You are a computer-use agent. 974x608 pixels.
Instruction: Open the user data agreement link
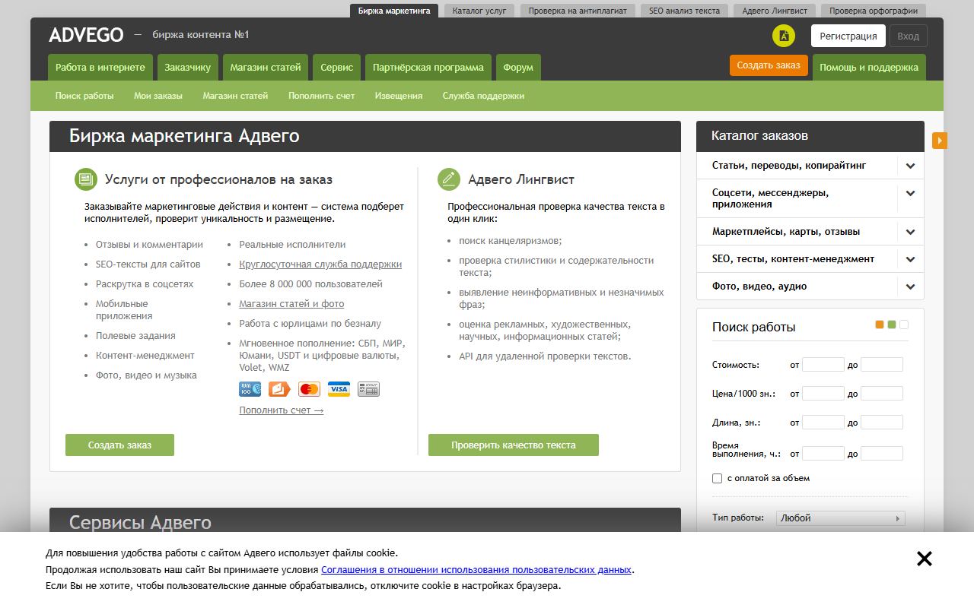click(x=476, y=569)
